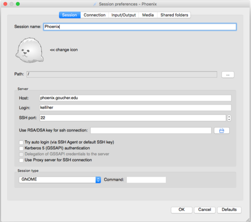Reset settings with Defaults button
This screenshot has height=222, width=251.
pyautogui.click(x=229, y=209)
